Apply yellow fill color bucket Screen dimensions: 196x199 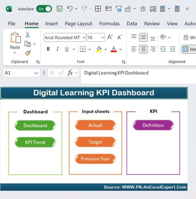[x=99, y=49]
